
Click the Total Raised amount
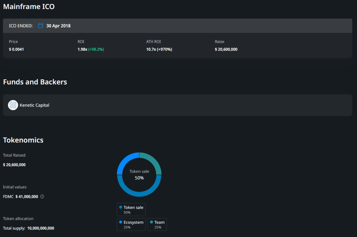pos(14,165)
